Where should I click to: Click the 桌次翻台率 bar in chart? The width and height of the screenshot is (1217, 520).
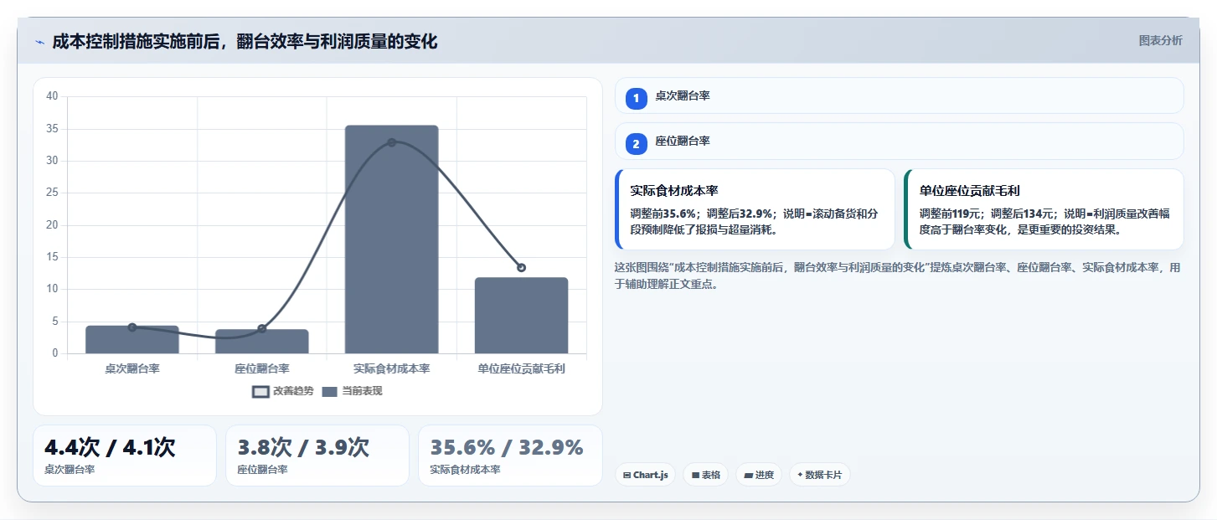(x=132, y=339)
